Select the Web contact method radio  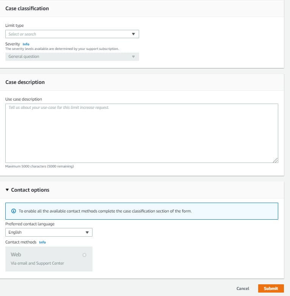84,255
